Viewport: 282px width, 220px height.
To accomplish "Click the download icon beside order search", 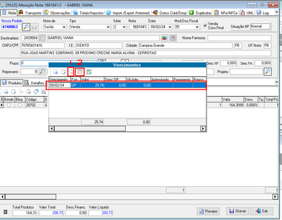I will click(x=34, y=27).
